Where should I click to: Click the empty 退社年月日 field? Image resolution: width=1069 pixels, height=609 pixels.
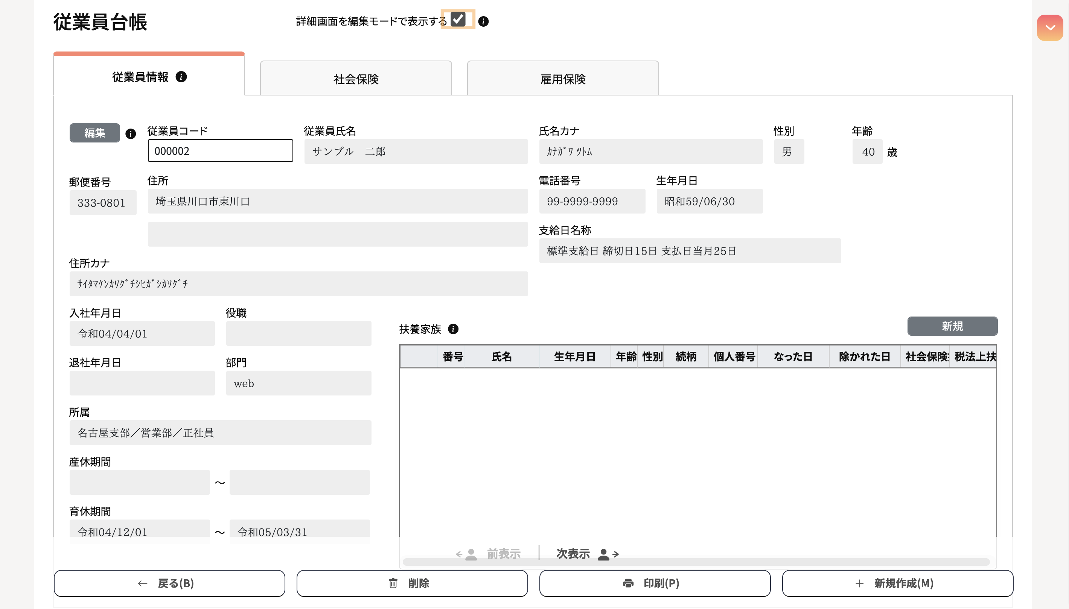[x=142, y=383]
